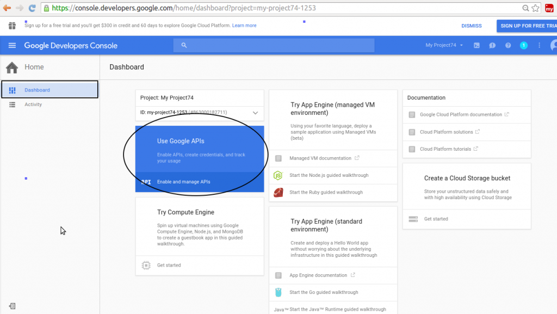Click the send feedback icon
Screen dimensions: 557x314
(x=492, y=46)
